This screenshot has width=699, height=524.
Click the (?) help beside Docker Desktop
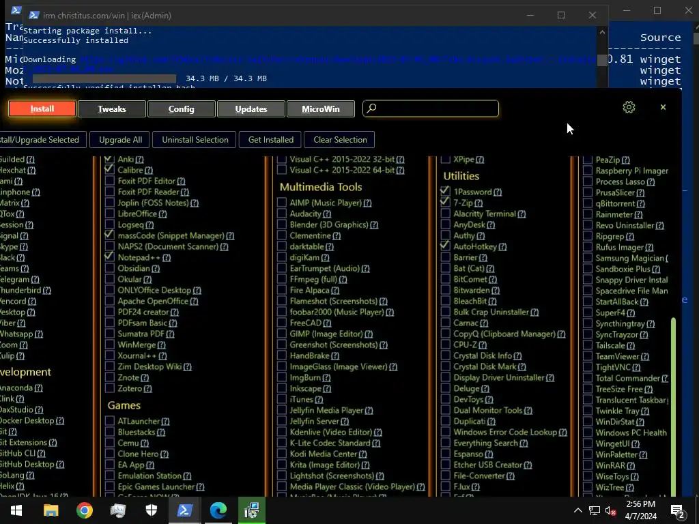pos(60,420)
